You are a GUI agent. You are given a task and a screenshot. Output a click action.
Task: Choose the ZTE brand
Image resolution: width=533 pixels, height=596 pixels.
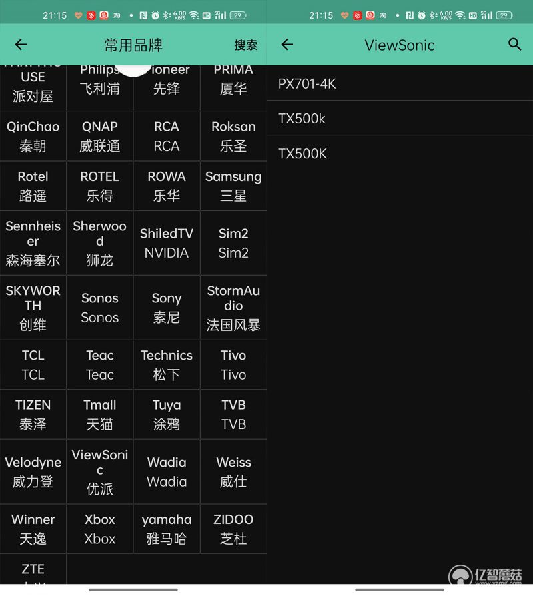pos(33,569)
